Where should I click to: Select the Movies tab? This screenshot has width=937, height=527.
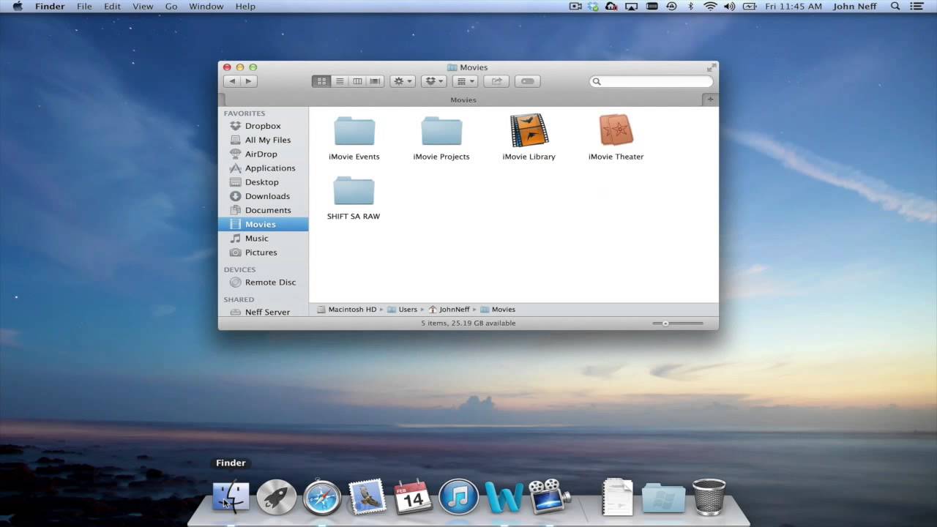click(463, 100)
